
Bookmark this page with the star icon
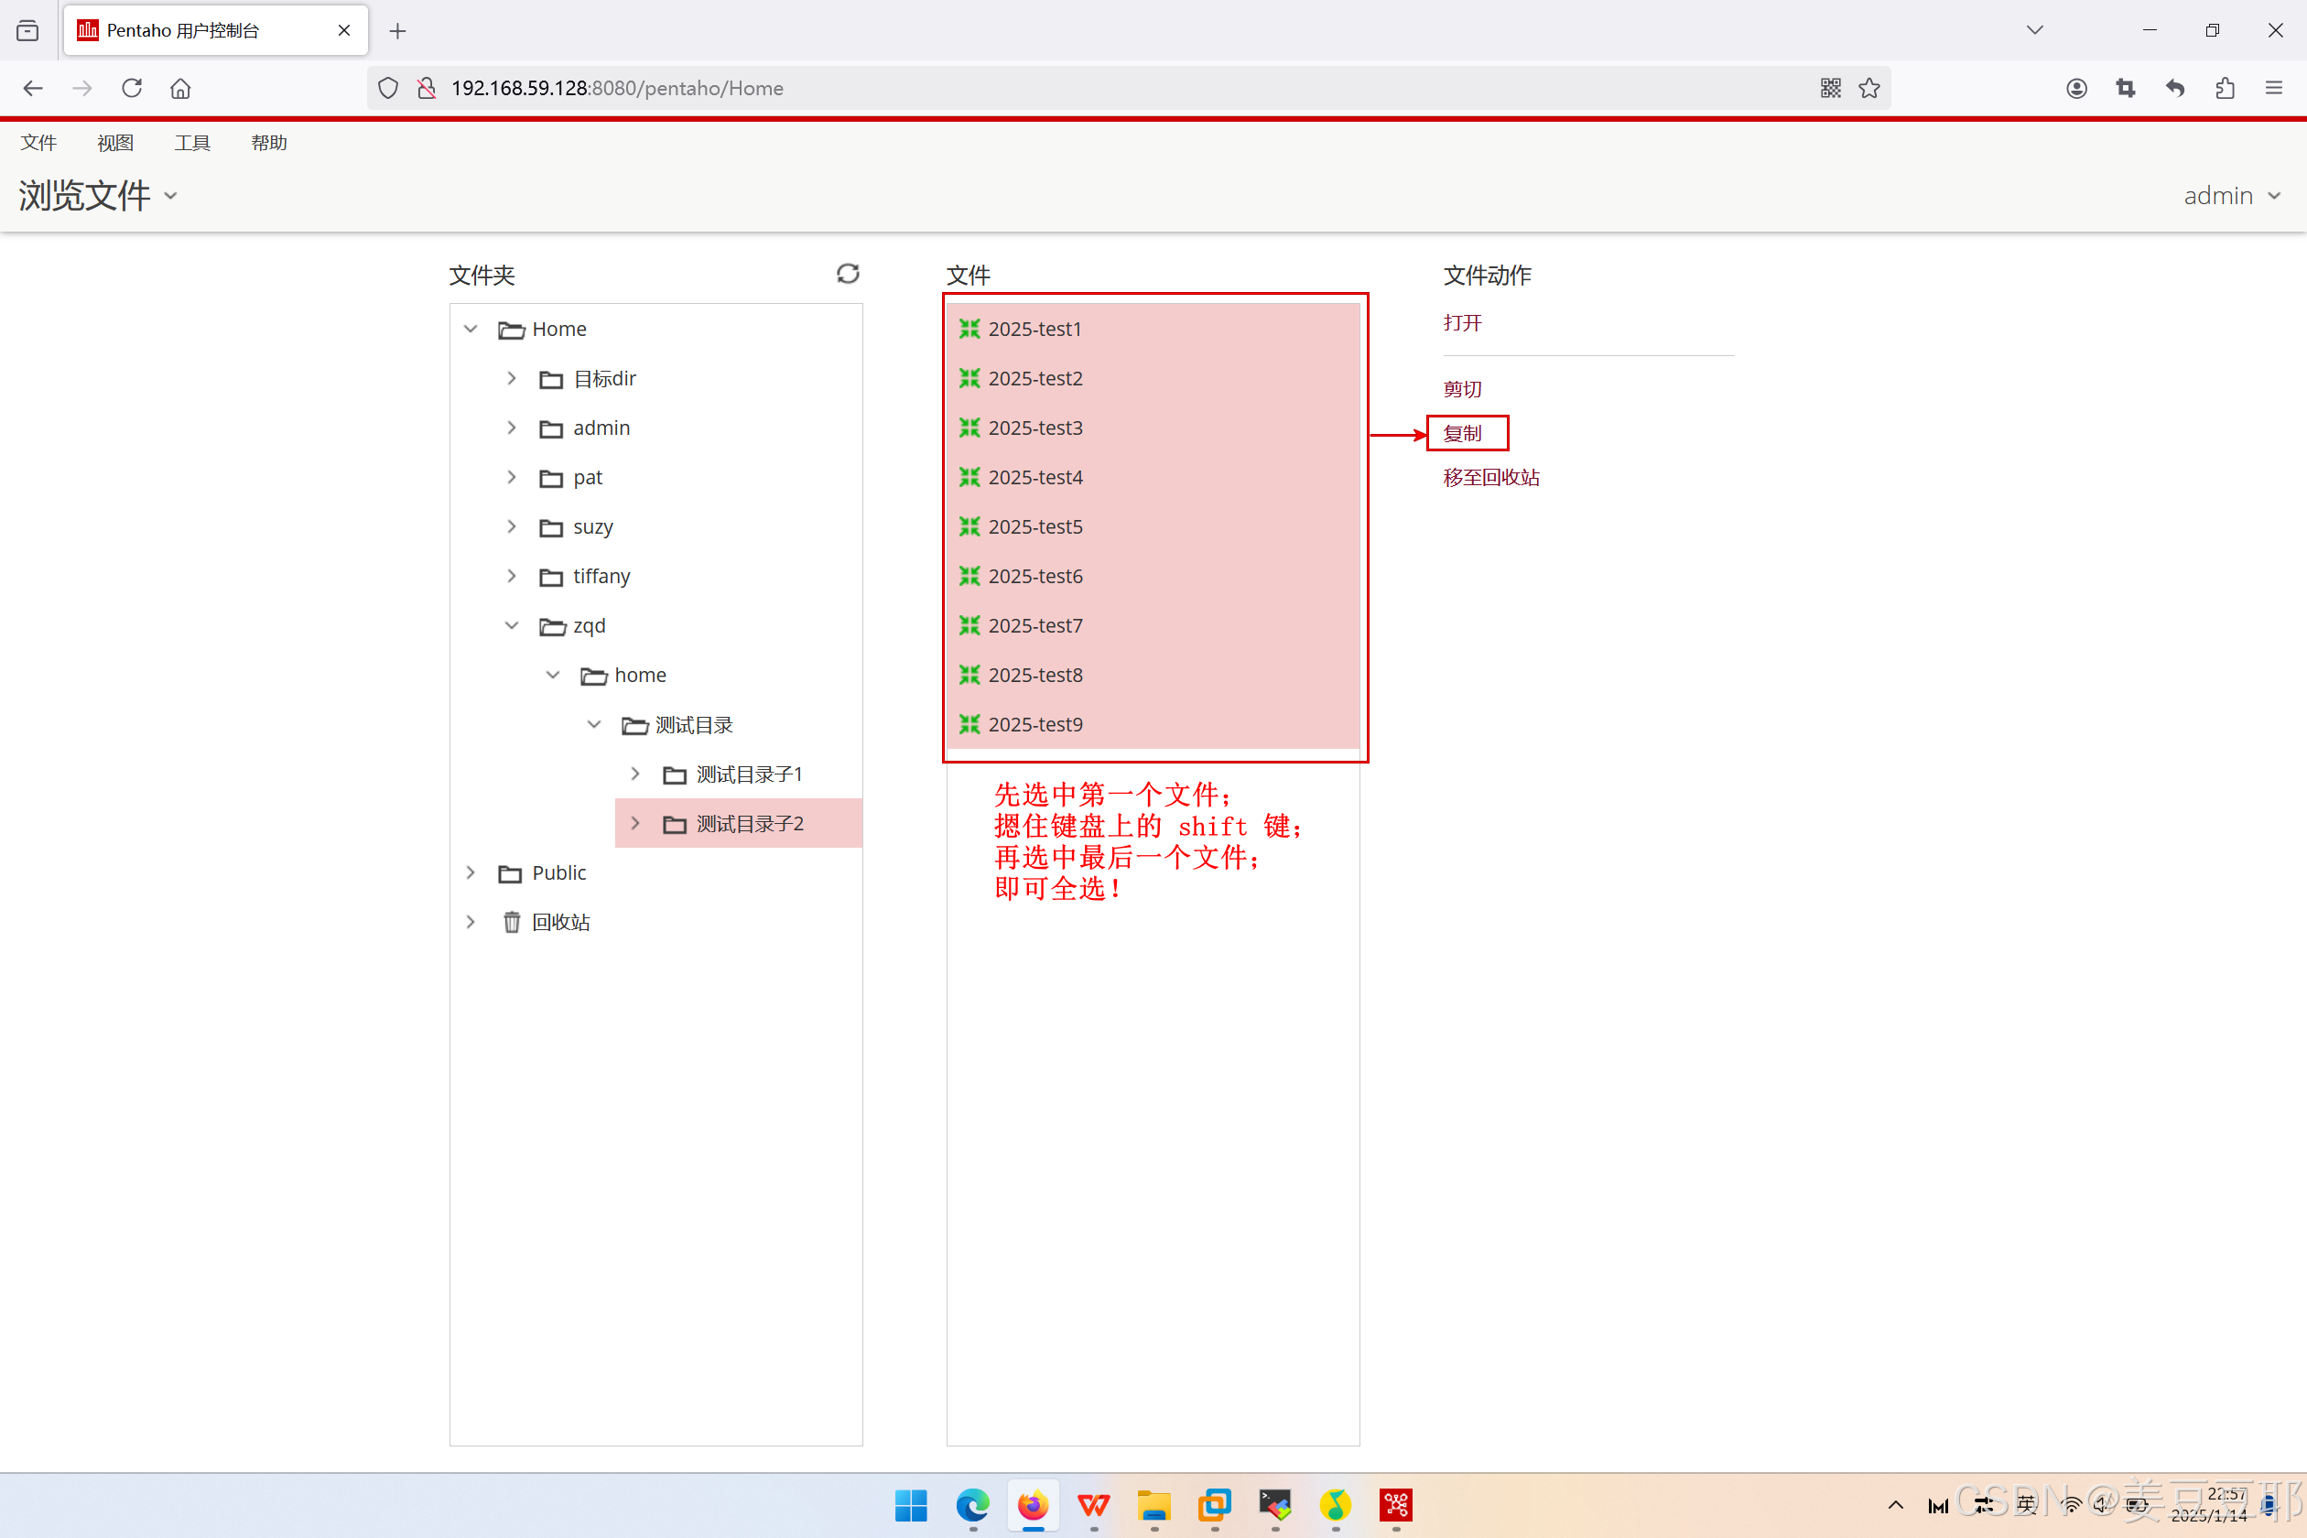tap(1869, 88)
